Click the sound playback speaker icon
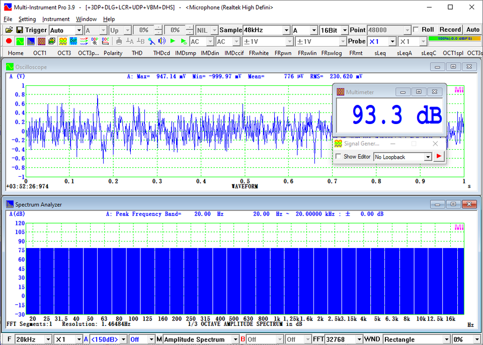The width and height of the screenshot is (483, 345). (162, 41)
